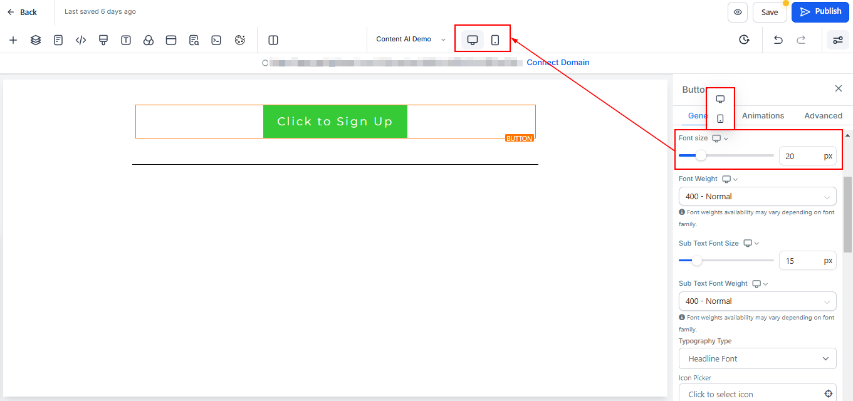Switch to desktop view in top toolbar
Image resolution: width=853 pixels, height=401 pixels.
(473, 40)
